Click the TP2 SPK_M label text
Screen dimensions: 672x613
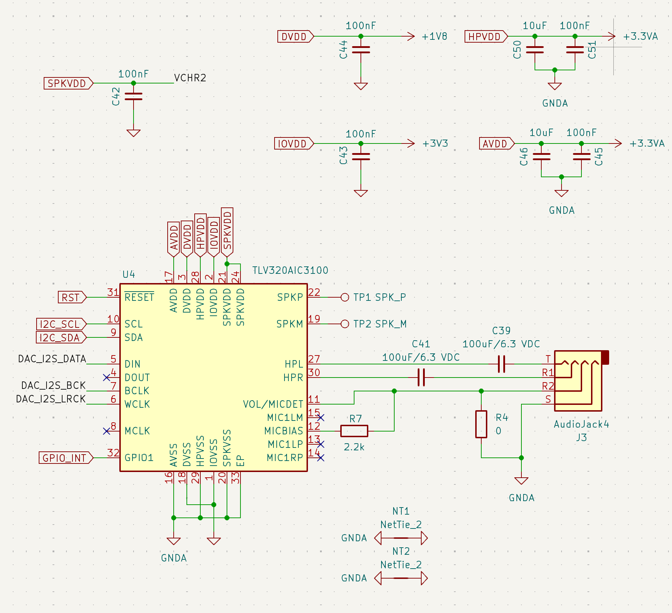[x=380, y=324]
